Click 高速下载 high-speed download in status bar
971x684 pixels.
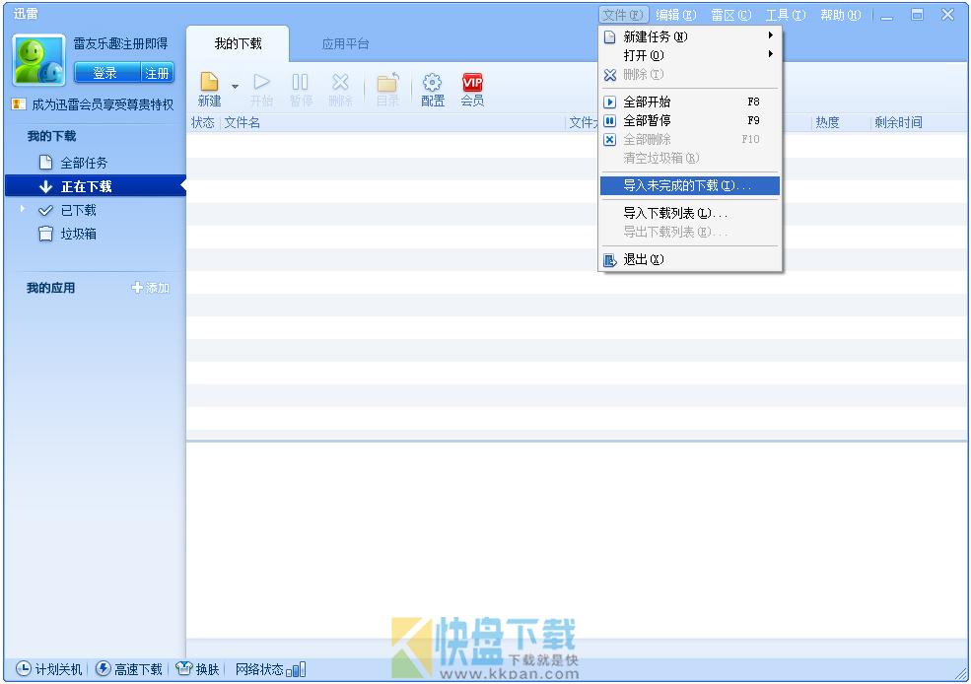129,669
